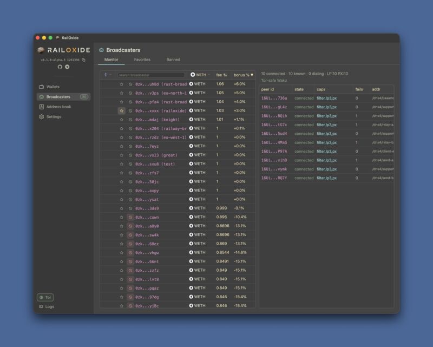This screenshot has width=433, height=347.
Task: Sort by bonus % column
Action: click(243, 75)
